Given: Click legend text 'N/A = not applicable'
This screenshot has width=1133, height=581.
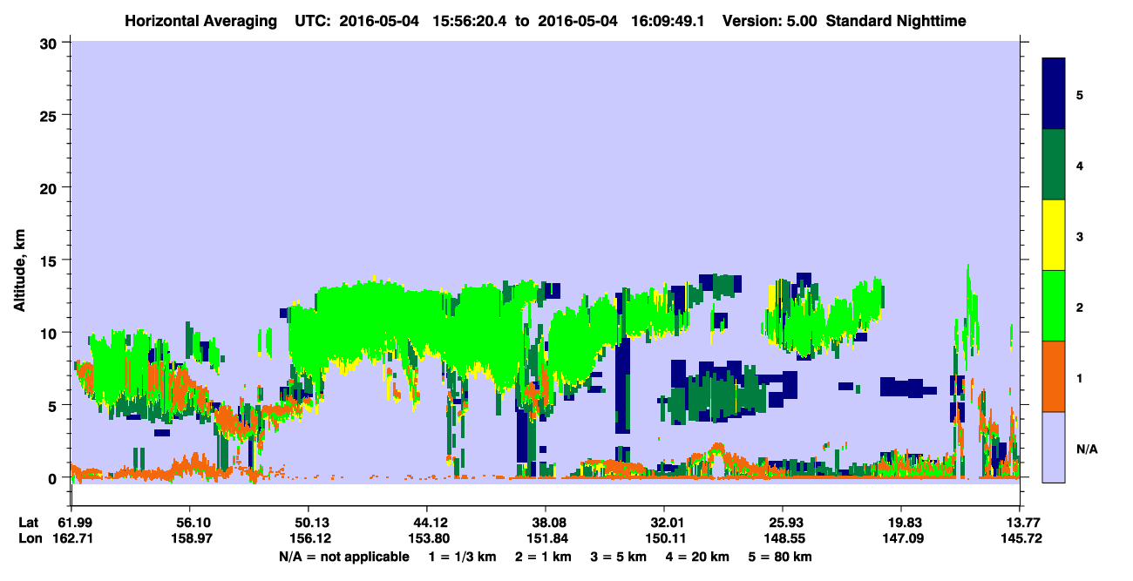Looking at the screenshot, I should pos(343,557).
